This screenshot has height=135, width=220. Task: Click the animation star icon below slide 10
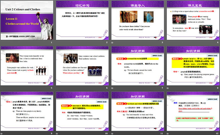point(57,133)
